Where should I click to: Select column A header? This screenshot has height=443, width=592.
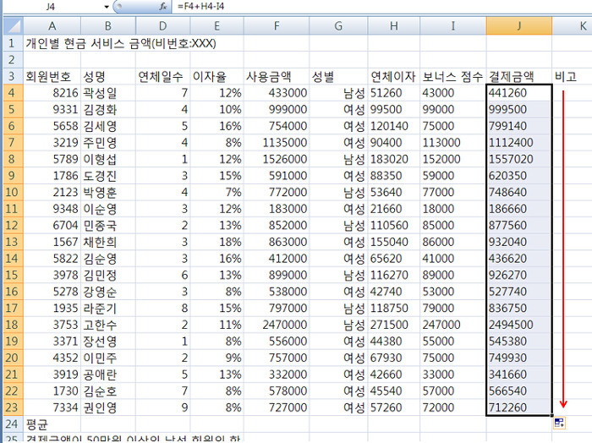pos(52,26)
